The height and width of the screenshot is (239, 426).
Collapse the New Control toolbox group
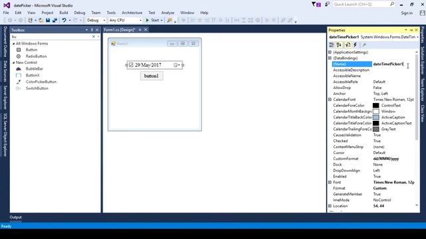13,62
